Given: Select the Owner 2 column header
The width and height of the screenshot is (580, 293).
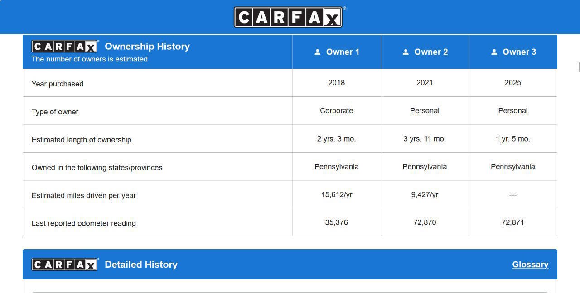Looking at the screenshot, I should tap(425, 52).
